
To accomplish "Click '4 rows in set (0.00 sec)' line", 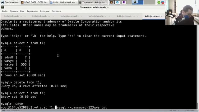I will click(x=23, y=75).
